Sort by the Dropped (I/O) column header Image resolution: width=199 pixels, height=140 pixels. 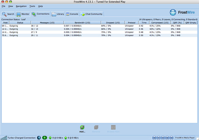[113, 23]
